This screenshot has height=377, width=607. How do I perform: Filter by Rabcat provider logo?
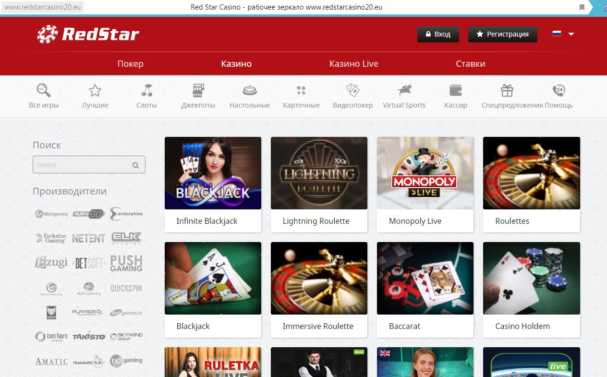tap(51, 313)
